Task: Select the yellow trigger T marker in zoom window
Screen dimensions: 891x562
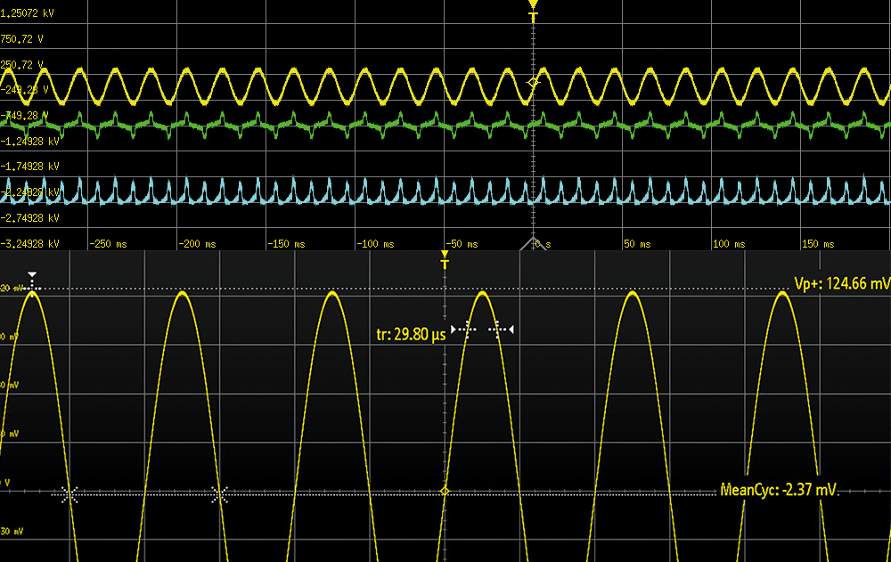Action: tap(445, 263)
